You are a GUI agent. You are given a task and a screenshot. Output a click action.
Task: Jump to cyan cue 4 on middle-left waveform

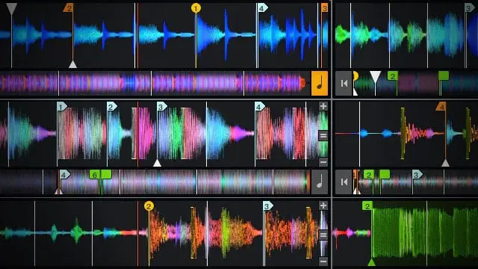pyautogui.click(x=259, y=107)
